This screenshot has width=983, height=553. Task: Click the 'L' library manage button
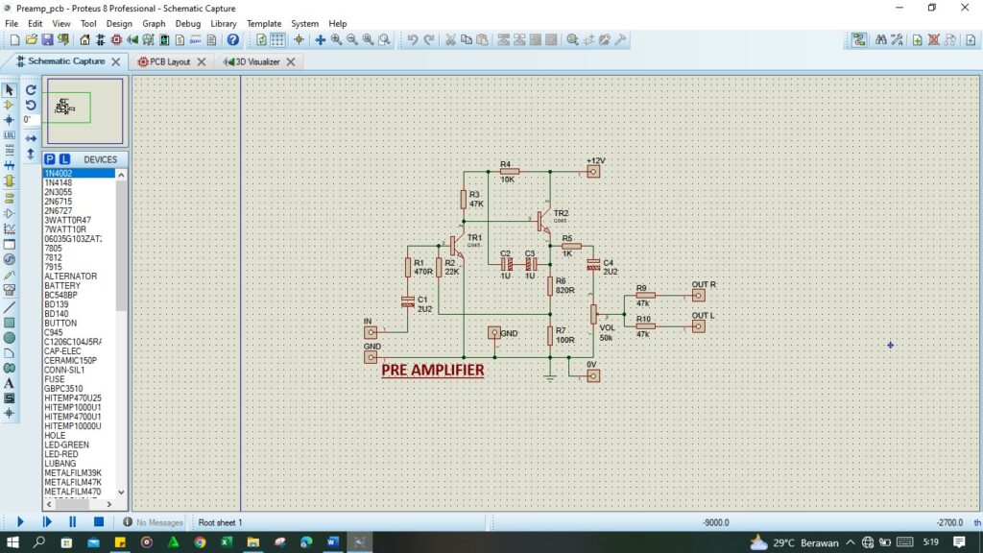point(64,159)
